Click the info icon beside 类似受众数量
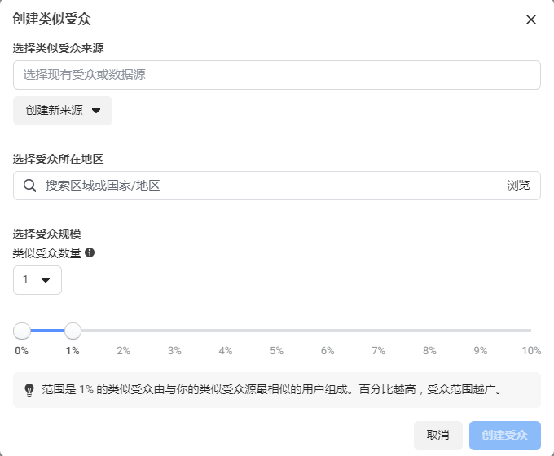The width and height of the screenshot is (554, 456). [x=90, y=252]
